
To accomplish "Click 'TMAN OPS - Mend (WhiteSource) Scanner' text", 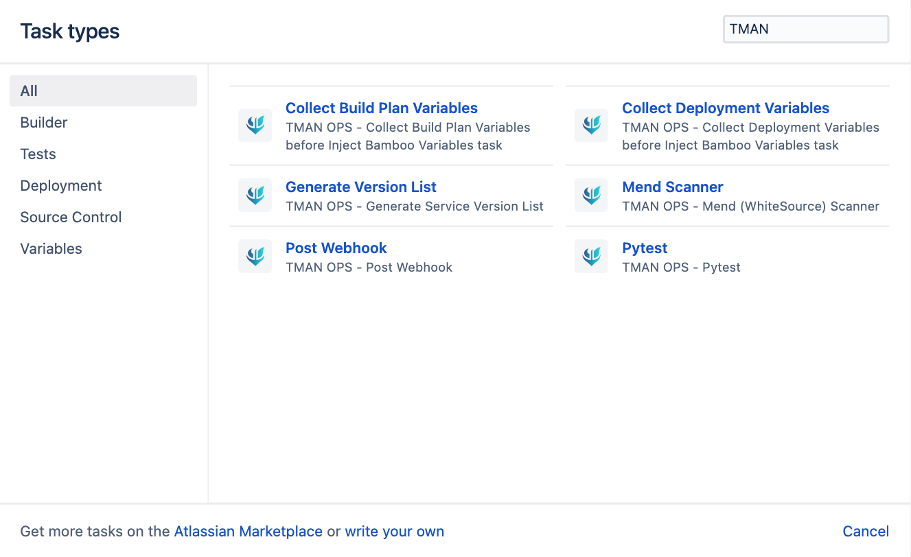I will pos(750,206).
